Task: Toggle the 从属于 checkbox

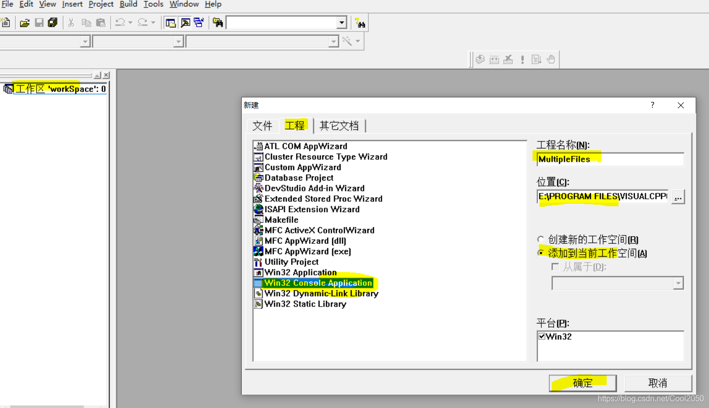Action: tap(555, 267)
